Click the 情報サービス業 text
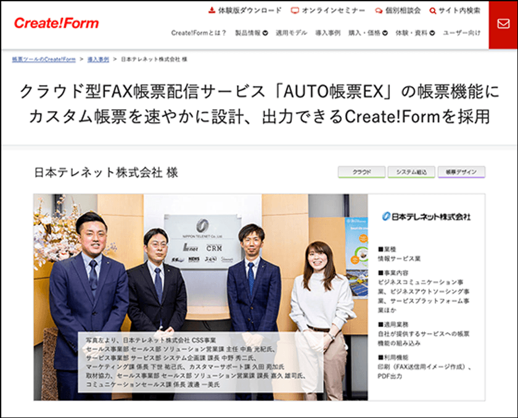Image resolution: width=518 pixels, height=418 pixels. pyautogui.click(x=399, y=258)
